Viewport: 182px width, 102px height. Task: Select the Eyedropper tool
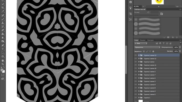tap(3, 11)
